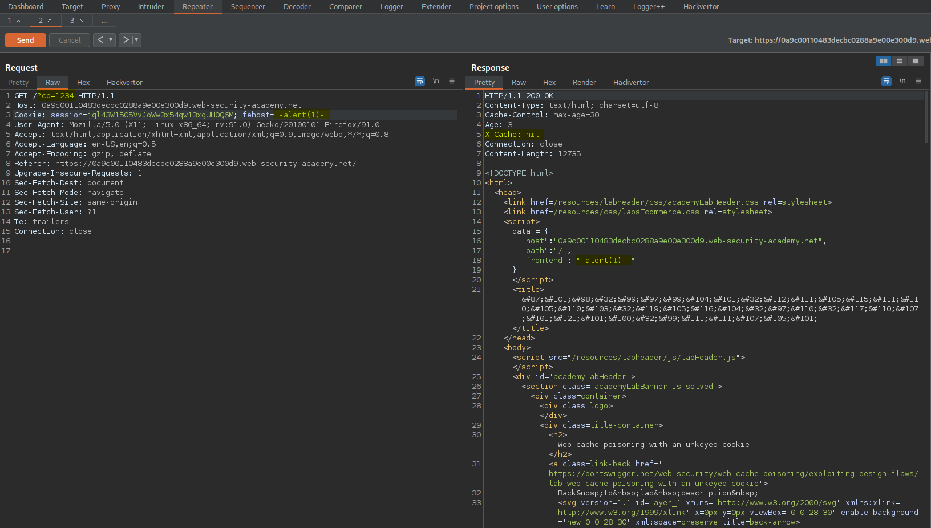Click the Sec-Fetch-Site: same-origin line
Image resolution: width=931 pixels, height=528 pixels.
[76, 202]
